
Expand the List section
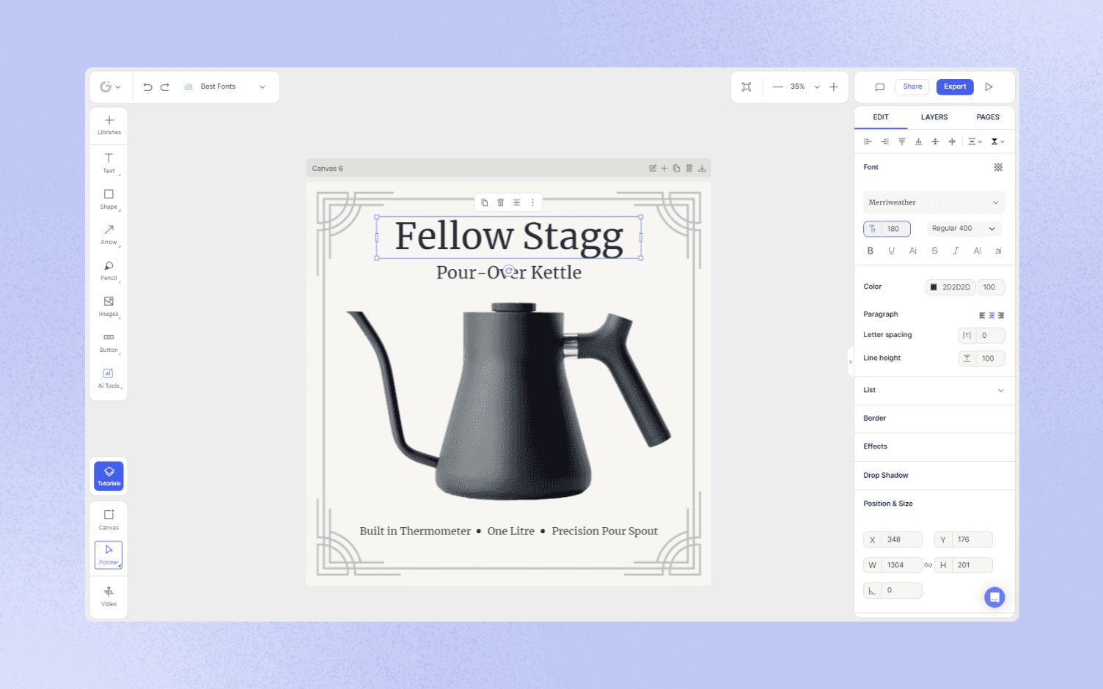tap(934, 391)
